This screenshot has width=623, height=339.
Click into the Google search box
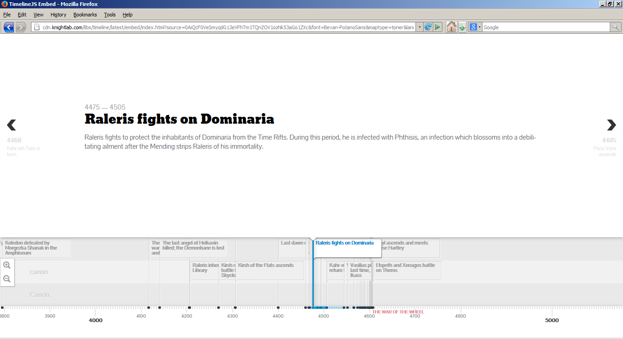pos(546,27)
